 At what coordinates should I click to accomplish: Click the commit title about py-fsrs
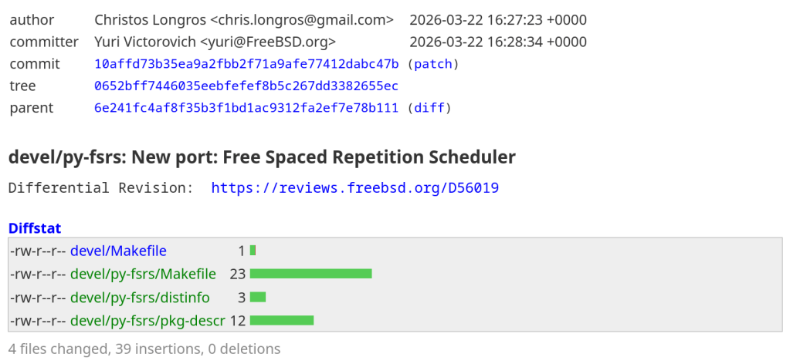click(x=262, y=158)
